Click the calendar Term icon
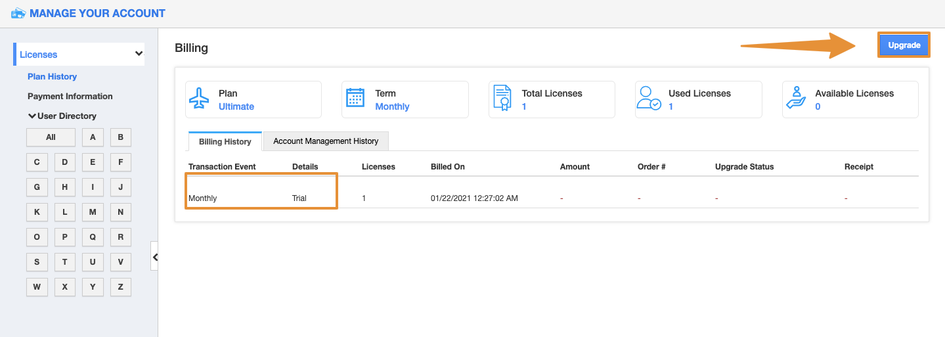The image size is (945, 337). click(x=355, y=99)
